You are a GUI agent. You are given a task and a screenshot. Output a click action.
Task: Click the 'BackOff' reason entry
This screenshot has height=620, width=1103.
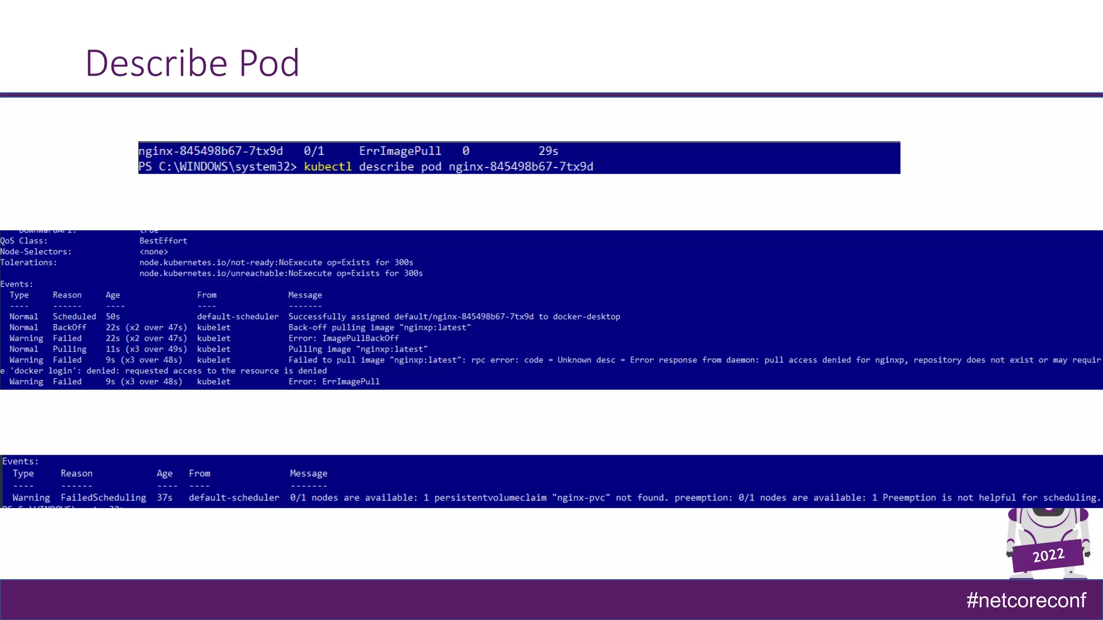tap(69, 327)
